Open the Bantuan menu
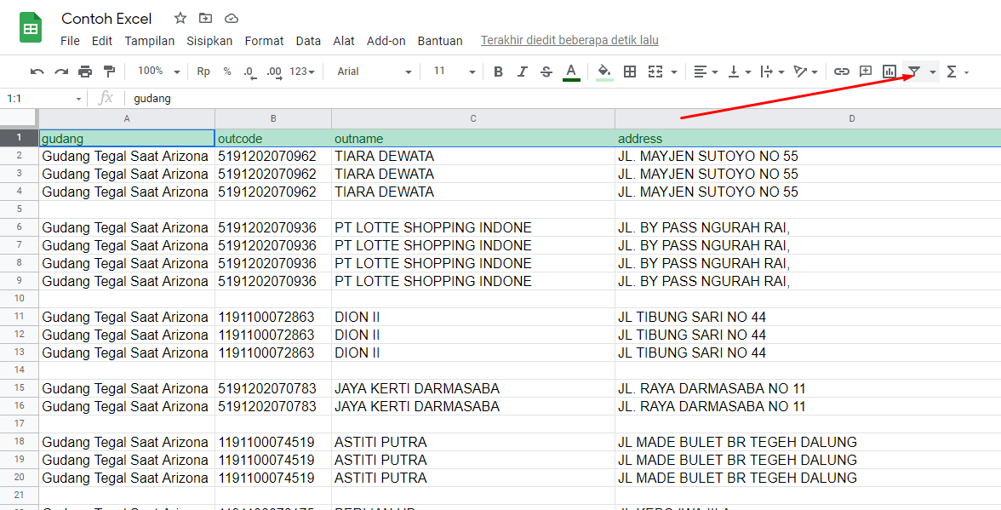1001x510 pixels. click(440, 41)
